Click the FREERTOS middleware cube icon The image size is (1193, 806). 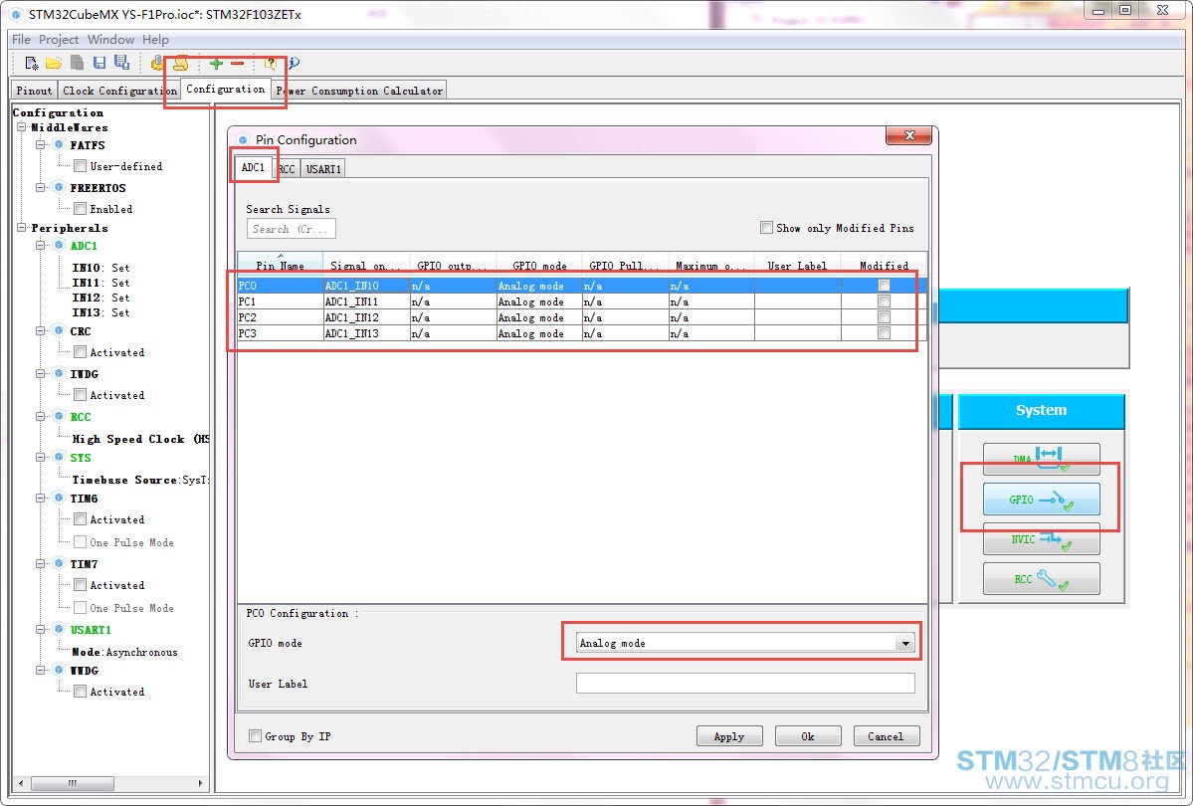[59, 187]
